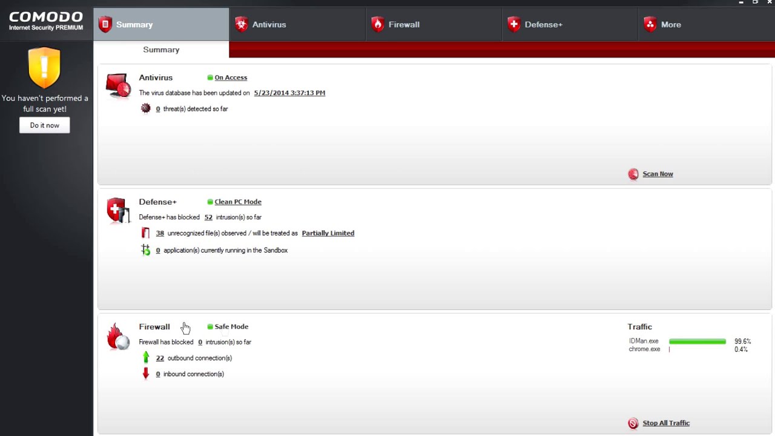Click the Stop All Traffic icon
This screenshot has width=775, height=436.
tap(633, 423)
